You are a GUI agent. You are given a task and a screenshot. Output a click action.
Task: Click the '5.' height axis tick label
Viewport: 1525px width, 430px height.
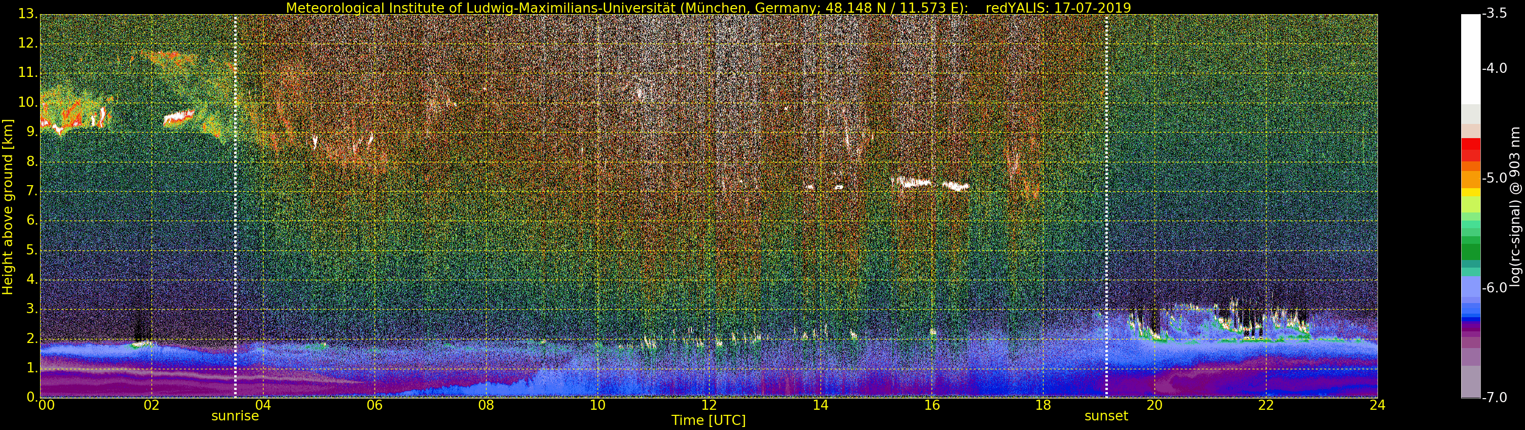click(31, 250)
